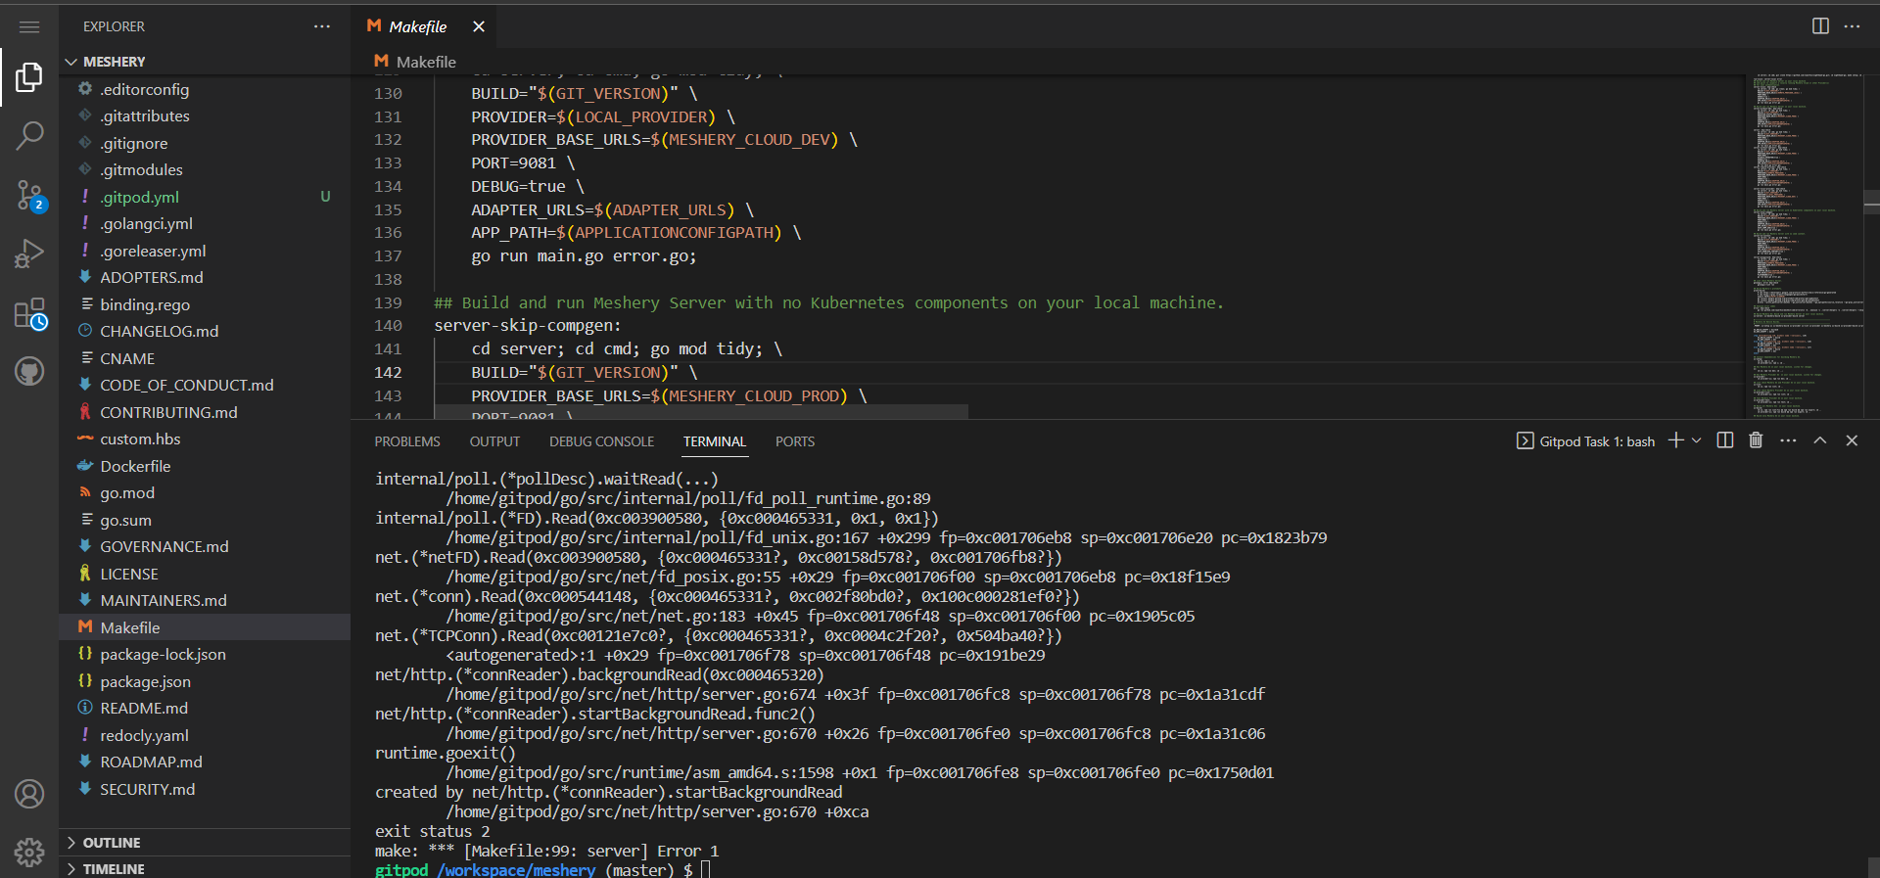Viewport: 1880px width, 878px height.
Task: Open SECURITY.md file
Action: [205, 789]
